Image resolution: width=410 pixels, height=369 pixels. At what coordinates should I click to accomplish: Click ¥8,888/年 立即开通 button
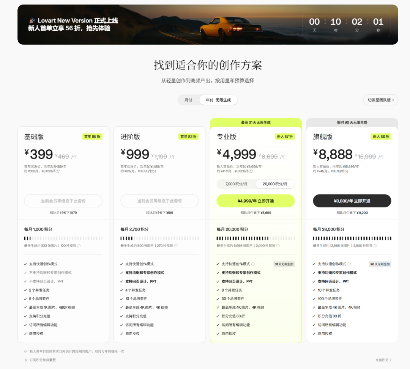coord(352,201)
